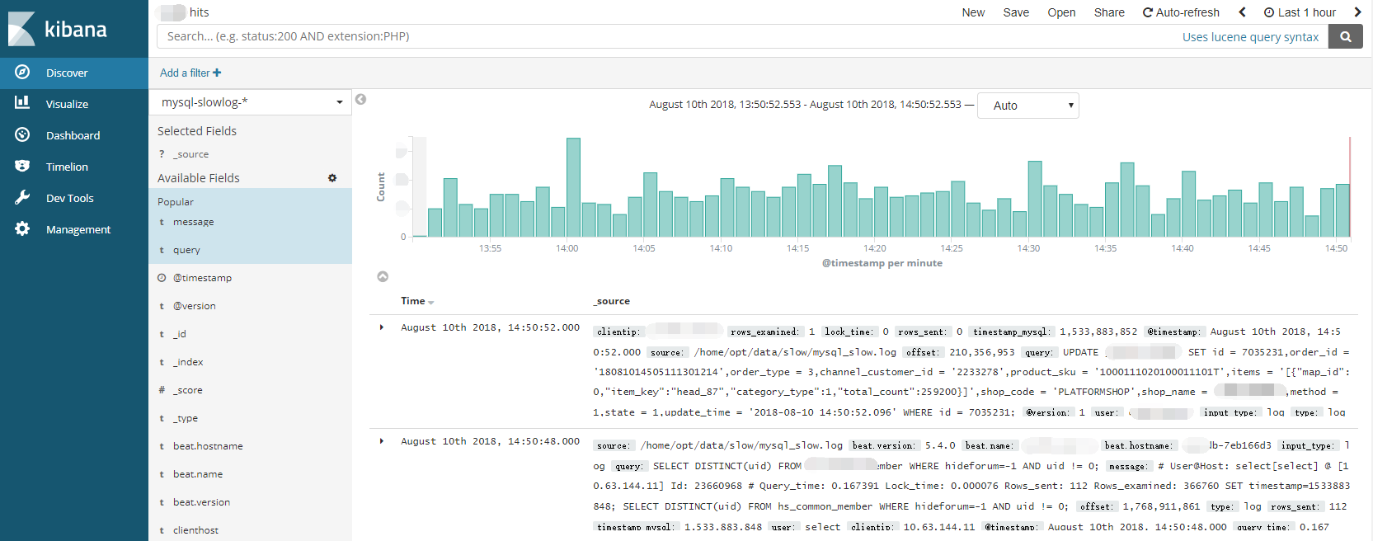Open Timelion from the sidebar

tap(66, 167)
